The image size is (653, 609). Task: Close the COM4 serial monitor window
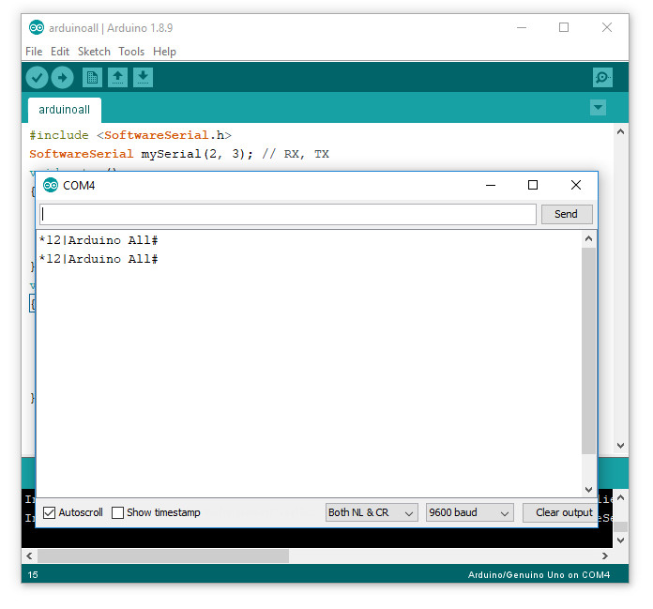coord(576,185)
